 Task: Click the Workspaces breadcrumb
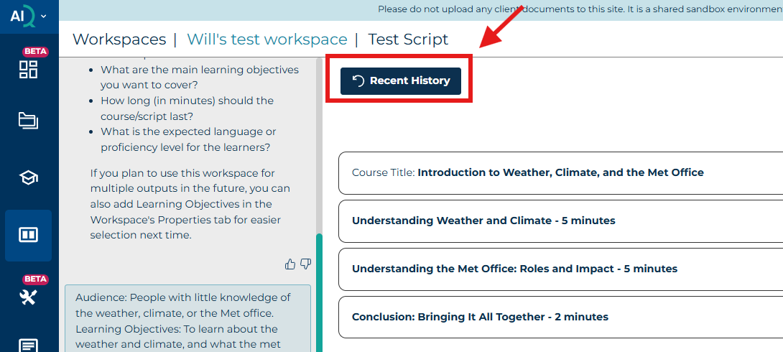click(119, 39)
